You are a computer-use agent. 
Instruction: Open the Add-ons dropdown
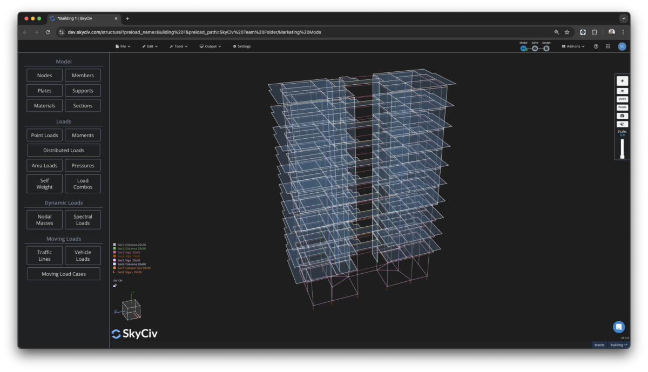tap(572, 46)
